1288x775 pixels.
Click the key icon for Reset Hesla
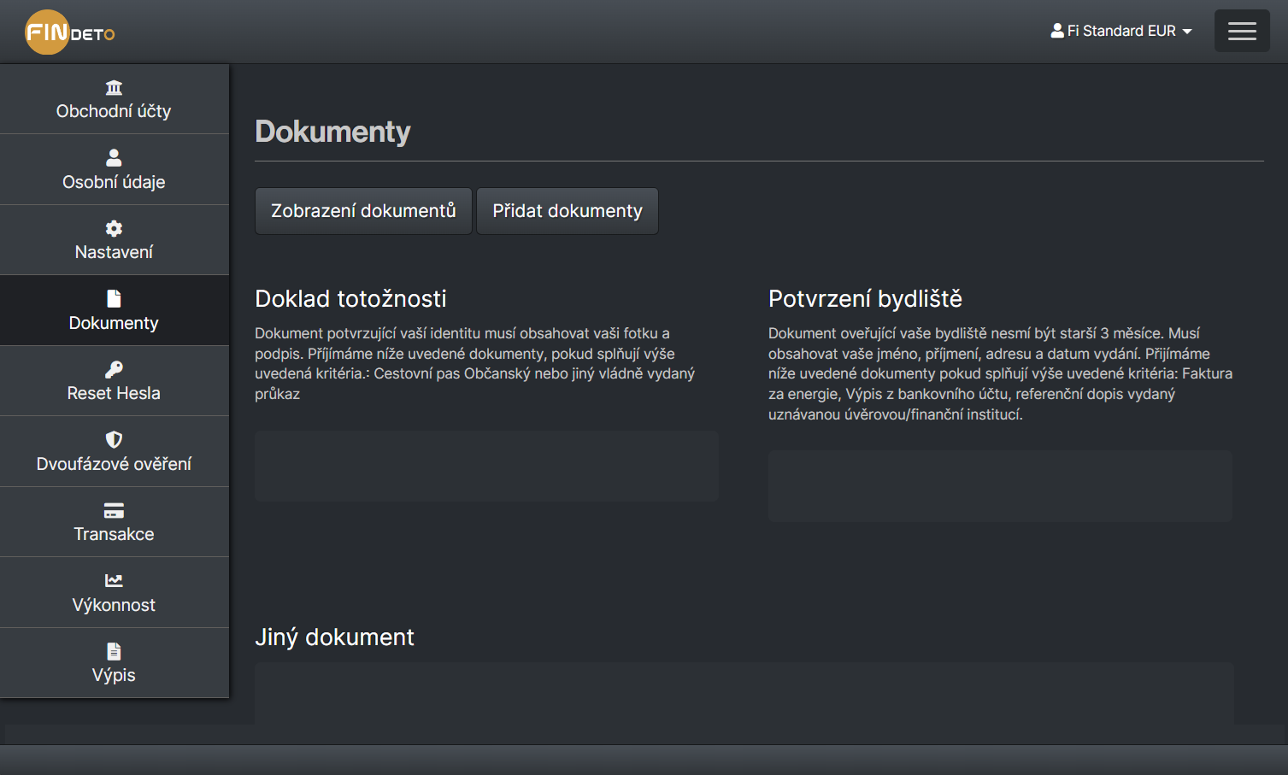114,369
